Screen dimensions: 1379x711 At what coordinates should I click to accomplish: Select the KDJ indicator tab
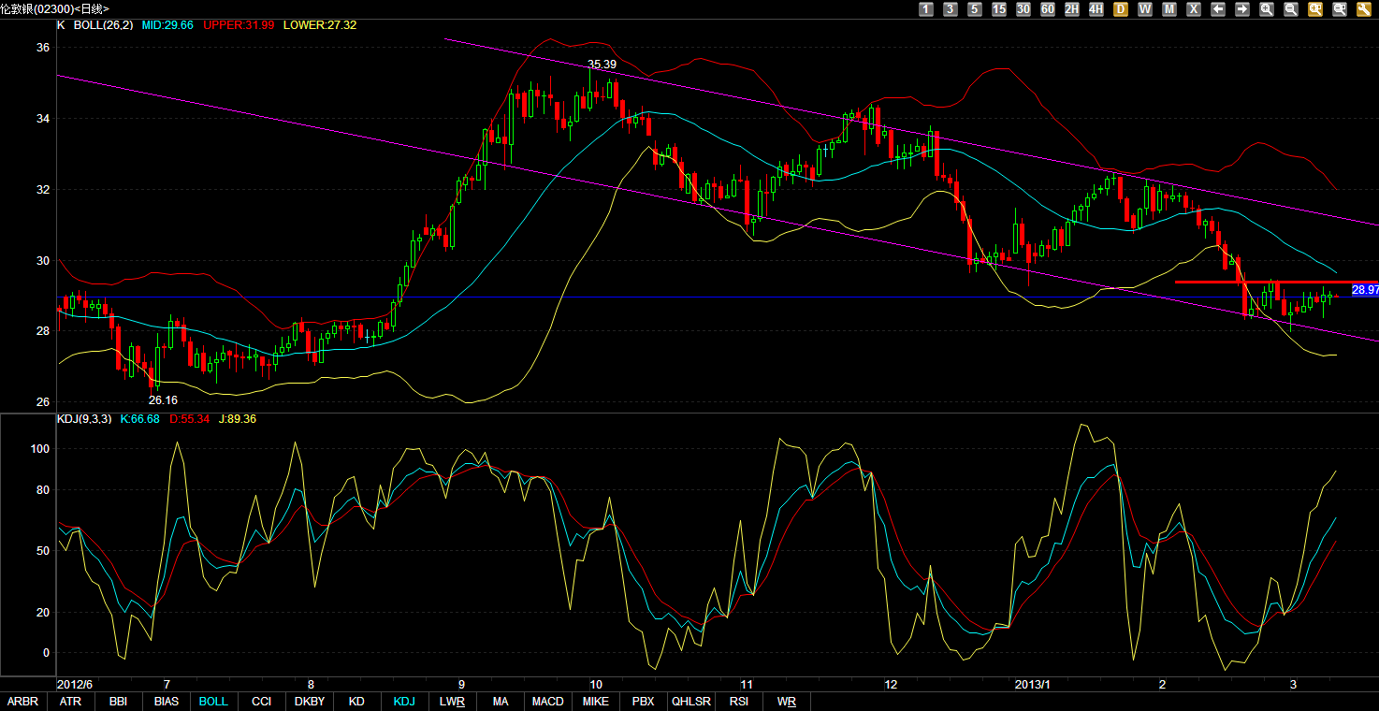(404, 702)
